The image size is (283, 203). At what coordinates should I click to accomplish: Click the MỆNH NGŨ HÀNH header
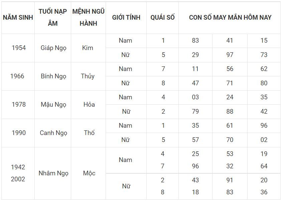pos(88,17)
